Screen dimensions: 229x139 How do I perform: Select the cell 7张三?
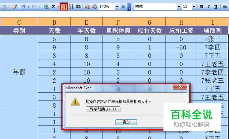(x=213, y=39)
